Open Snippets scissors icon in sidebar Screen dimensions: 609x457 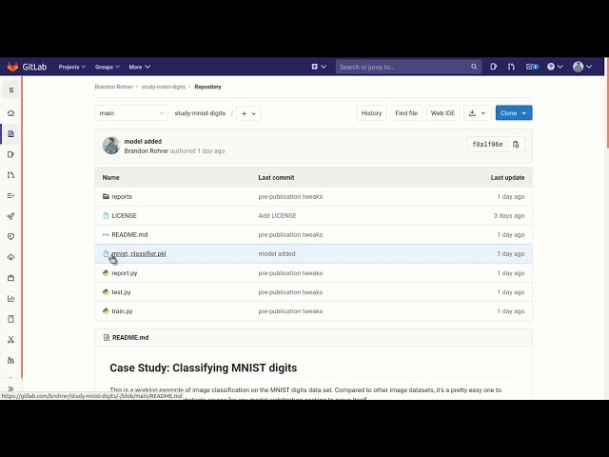11,339
